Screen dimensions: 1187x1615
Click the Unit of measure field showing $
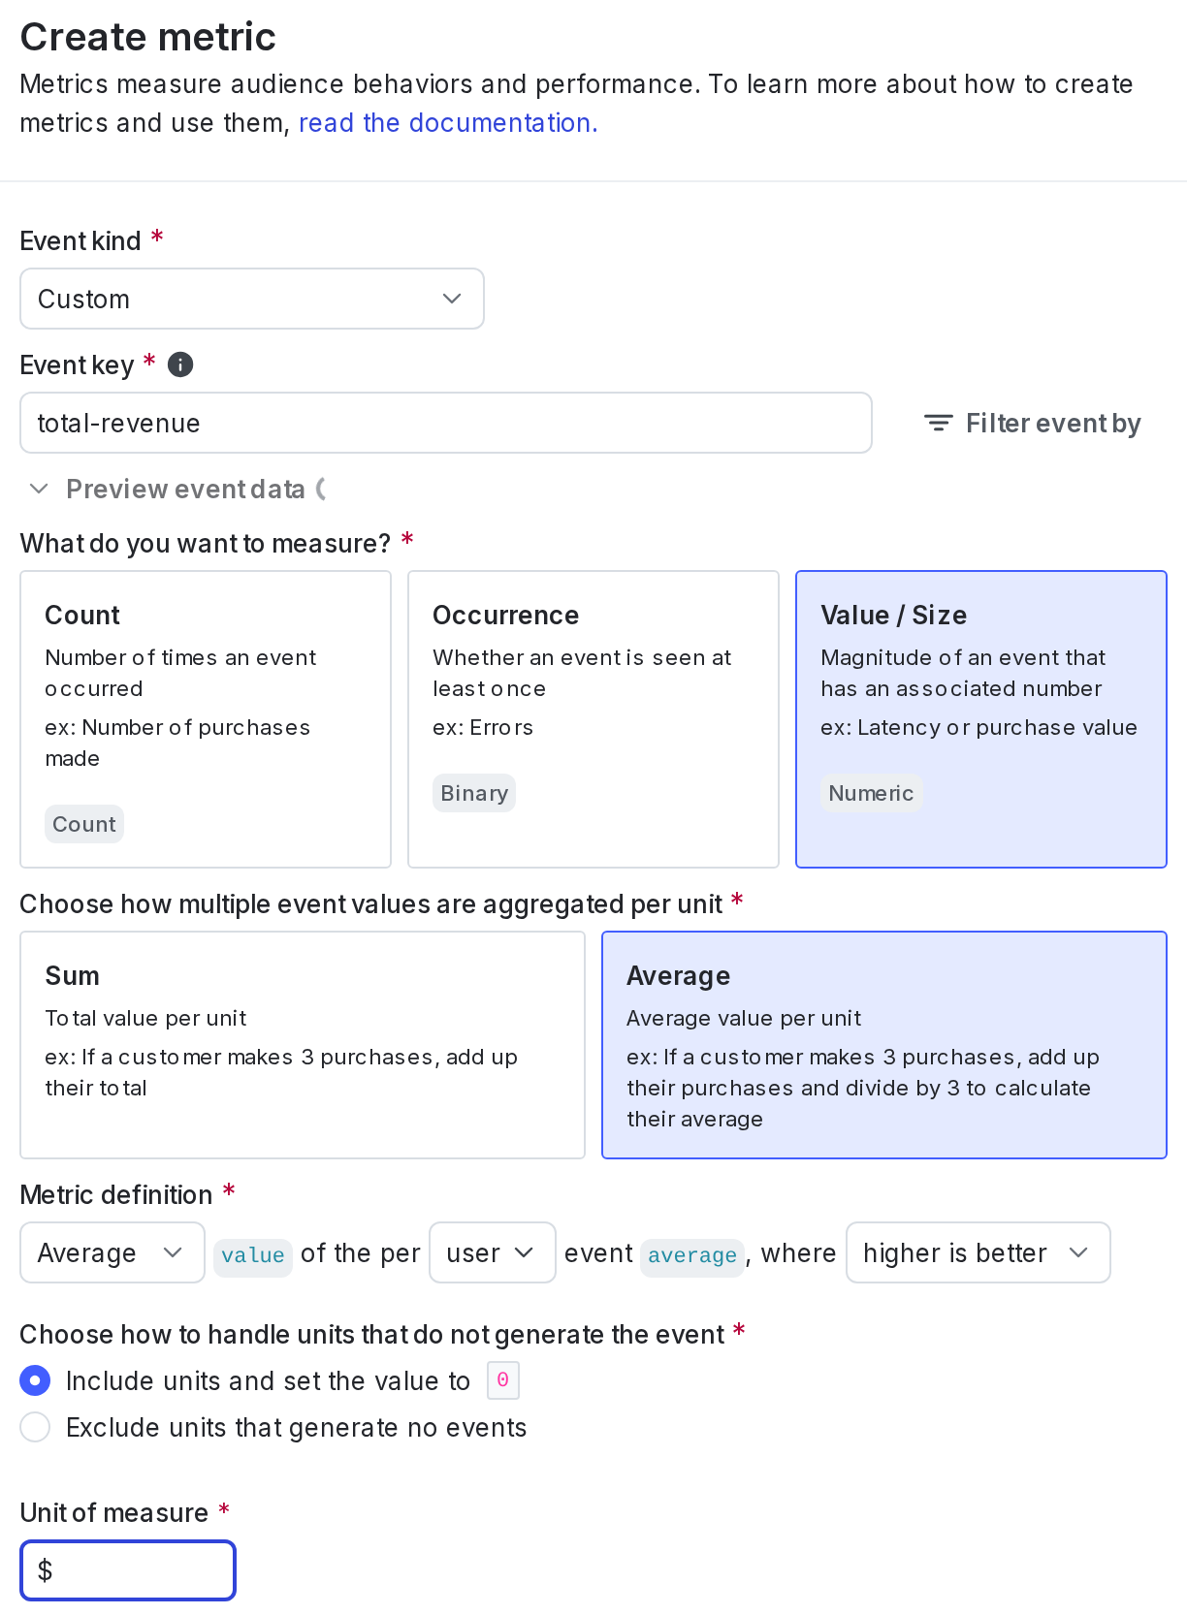(x=128, y=1569)
